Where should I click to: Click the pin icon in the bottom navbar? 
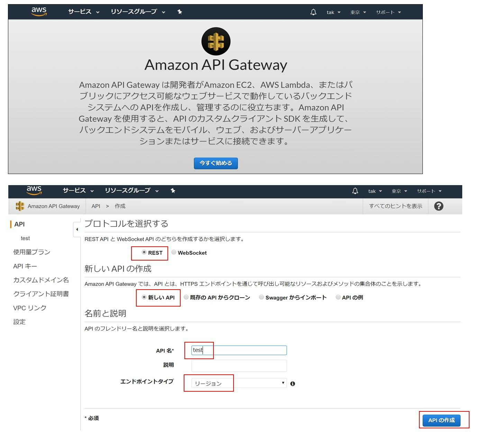(173, 191)
